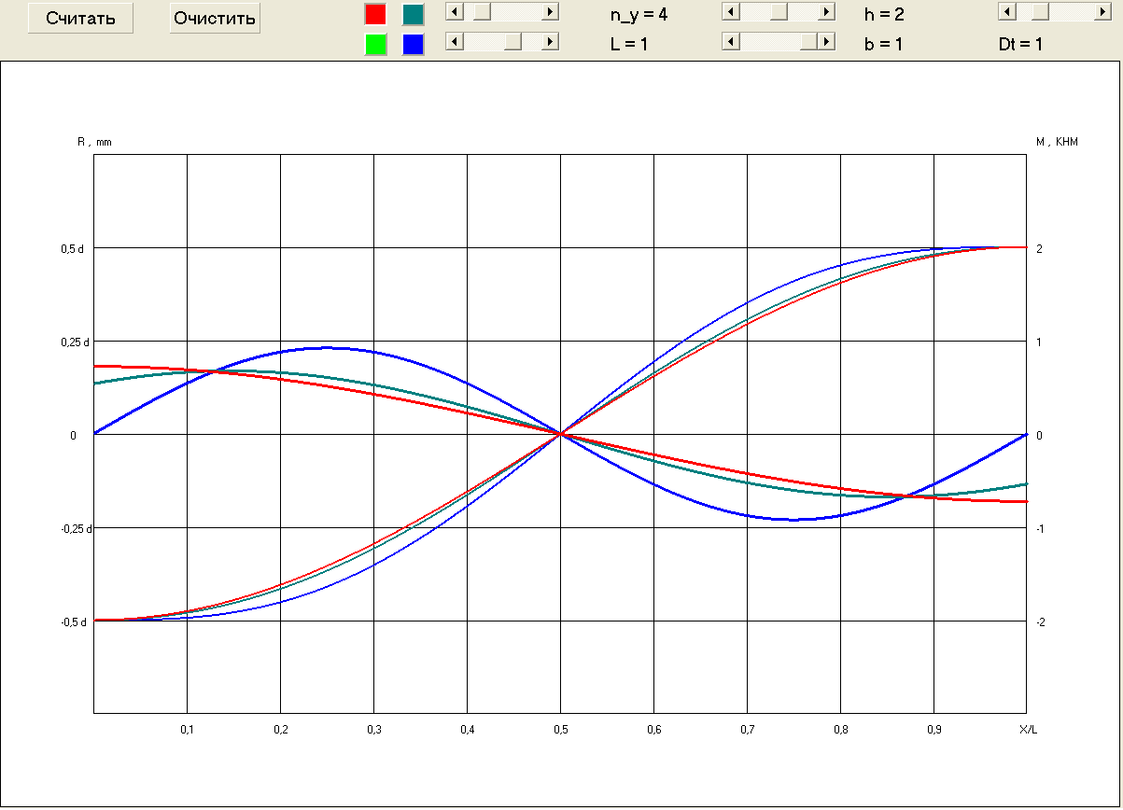Click the Считать button
Screen dimensions: 1123x810
click(x=80, y=19)
